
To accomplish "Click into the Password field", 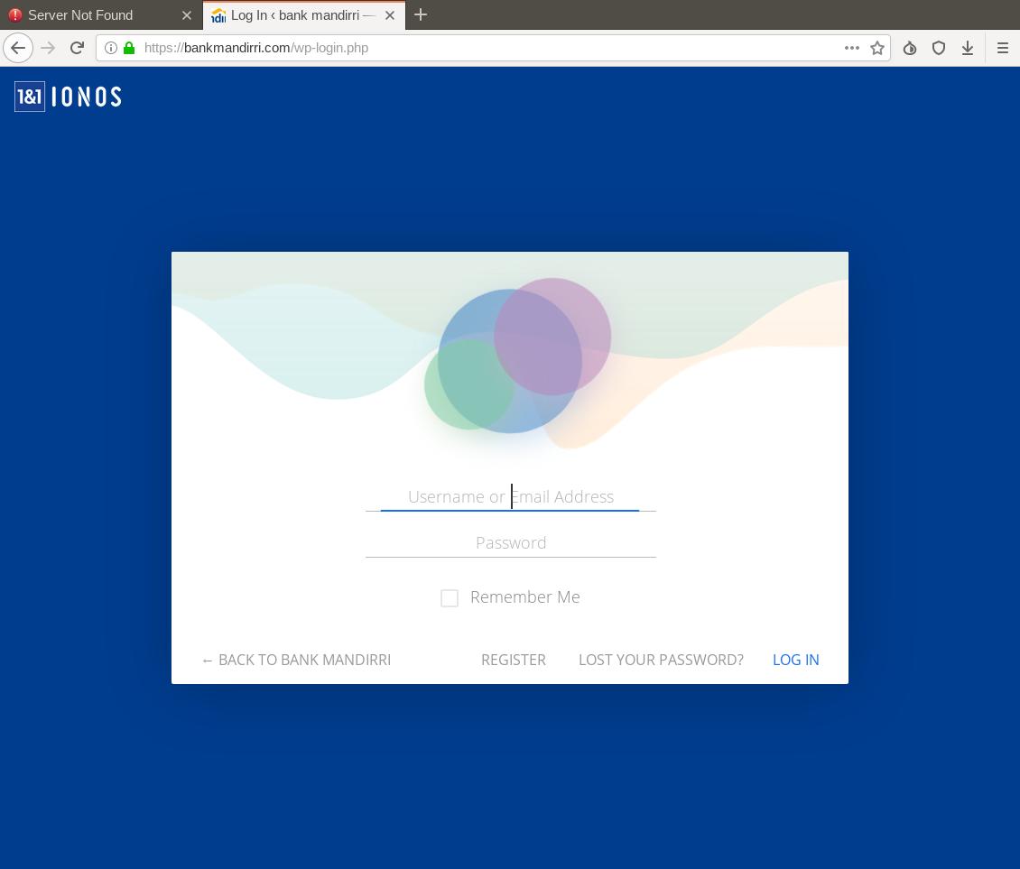I will 511,542.
